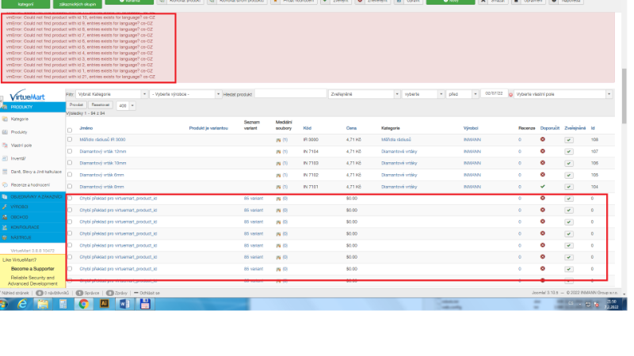The height and width of the screenshot is (356, 634).
Task: Click the VirtueMart logo
Action: point(28,95)
